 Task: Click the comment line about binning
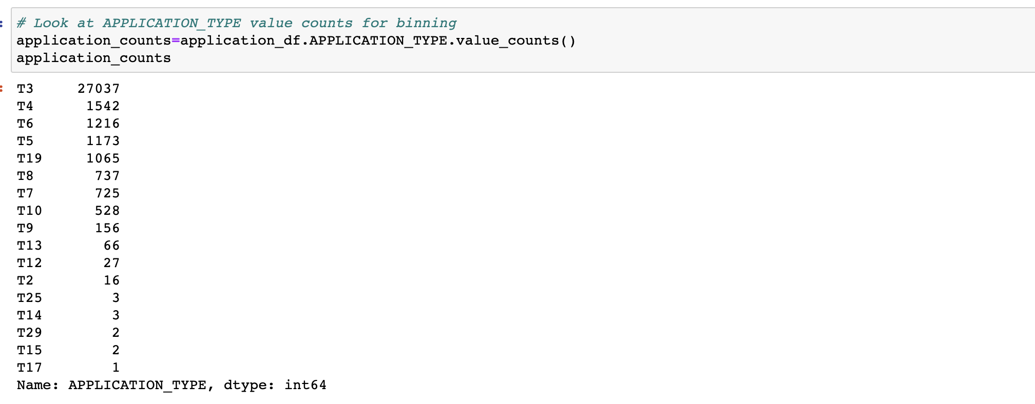[236, 23]
